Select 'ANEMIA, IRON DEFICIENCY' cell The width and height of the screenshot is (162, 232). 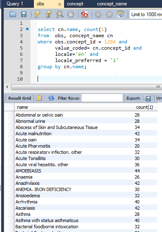tap(74, 189)
